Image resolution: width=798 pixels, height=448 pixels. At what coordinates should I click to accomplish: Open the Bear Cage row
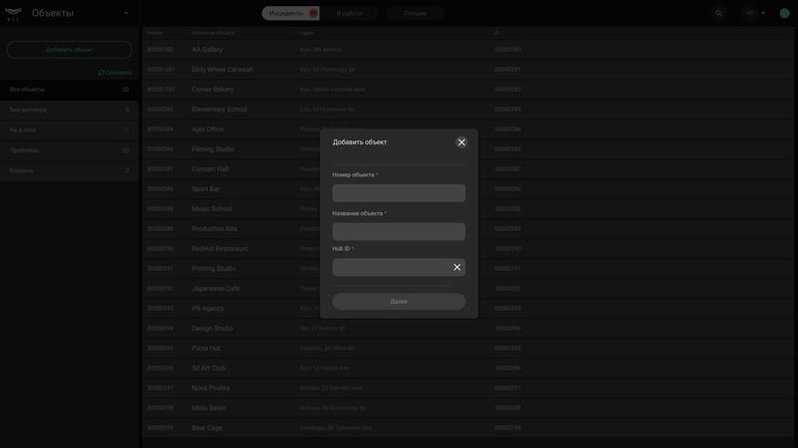point(467,428)
